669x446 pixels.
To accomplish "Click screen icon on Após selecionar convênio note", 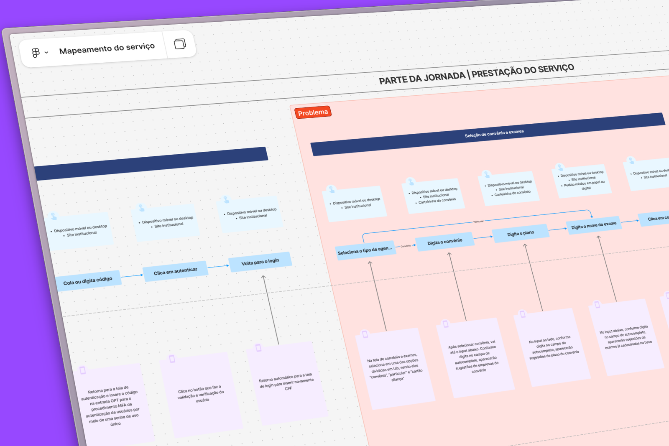I will point(446,324).
